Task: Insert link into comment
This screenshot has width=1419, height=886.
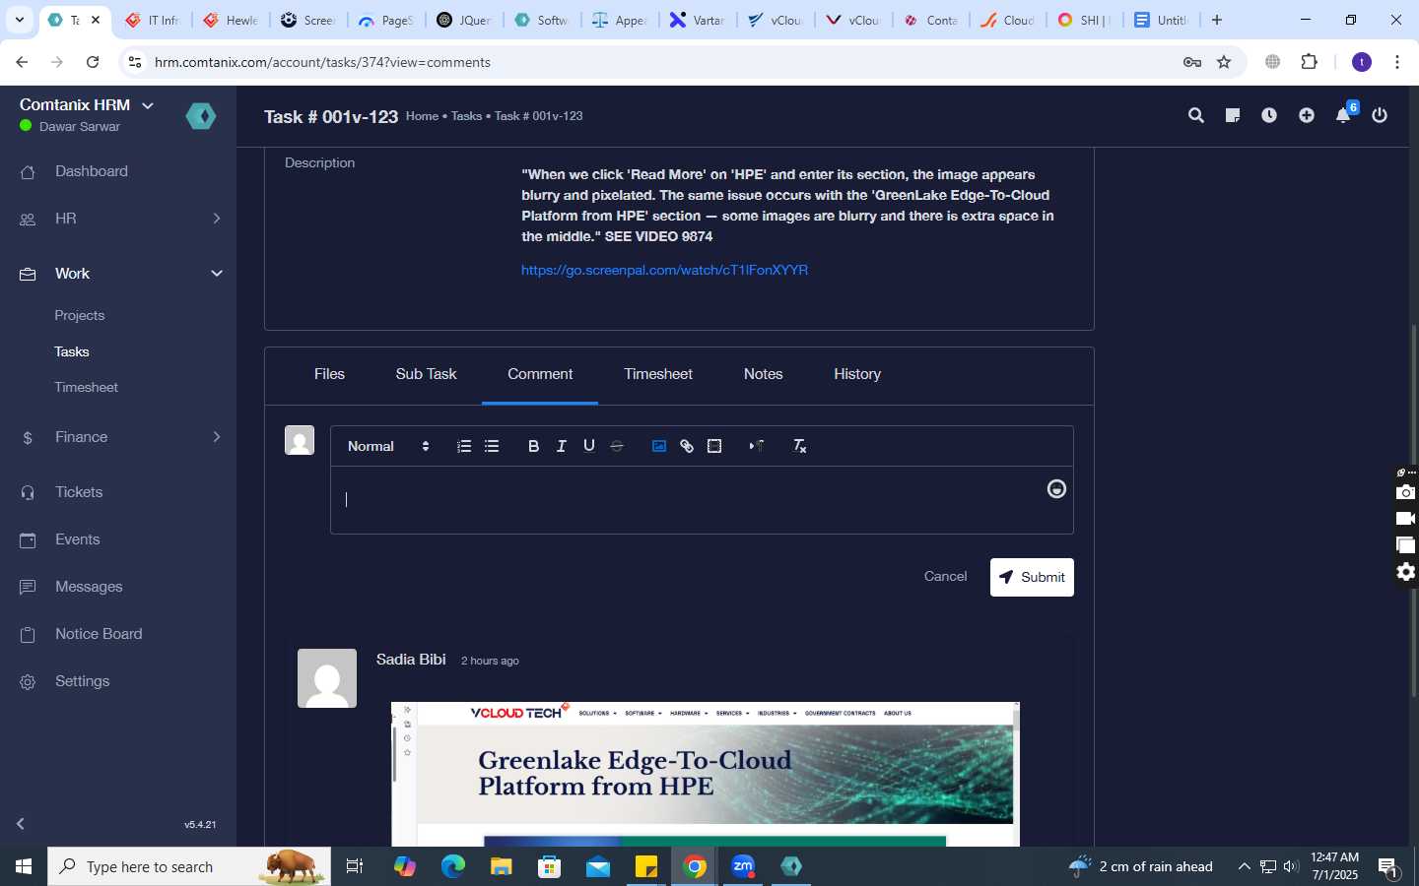Action: [x=687, y=446]
